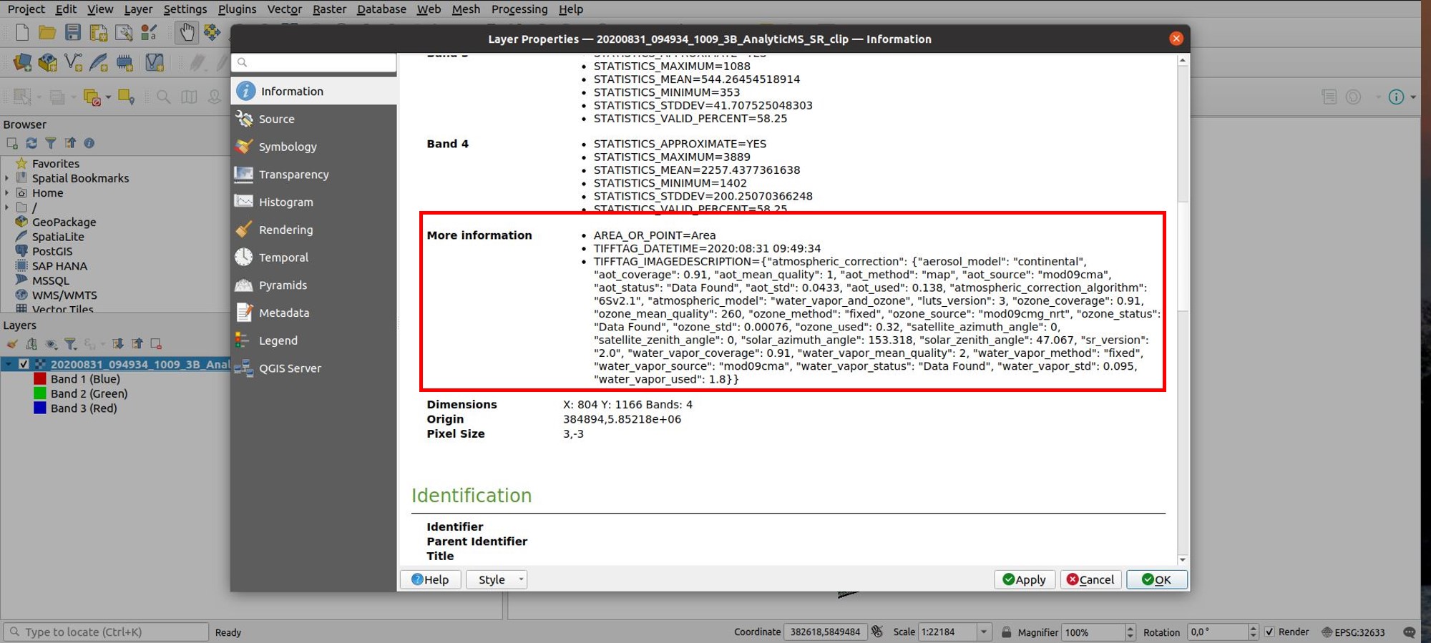Click Deselect Features toolbar icon

[92, 97]
